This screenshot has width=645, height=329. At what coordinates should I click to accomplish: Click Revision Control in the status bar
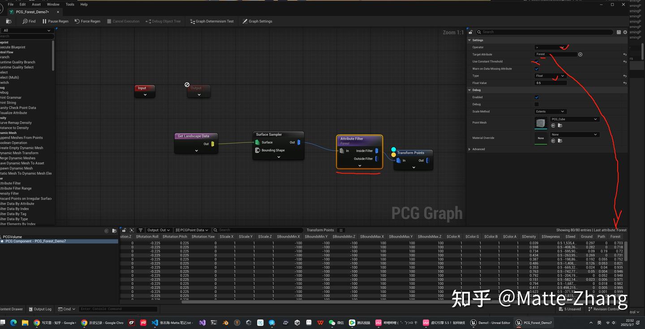tap(606, 309)
